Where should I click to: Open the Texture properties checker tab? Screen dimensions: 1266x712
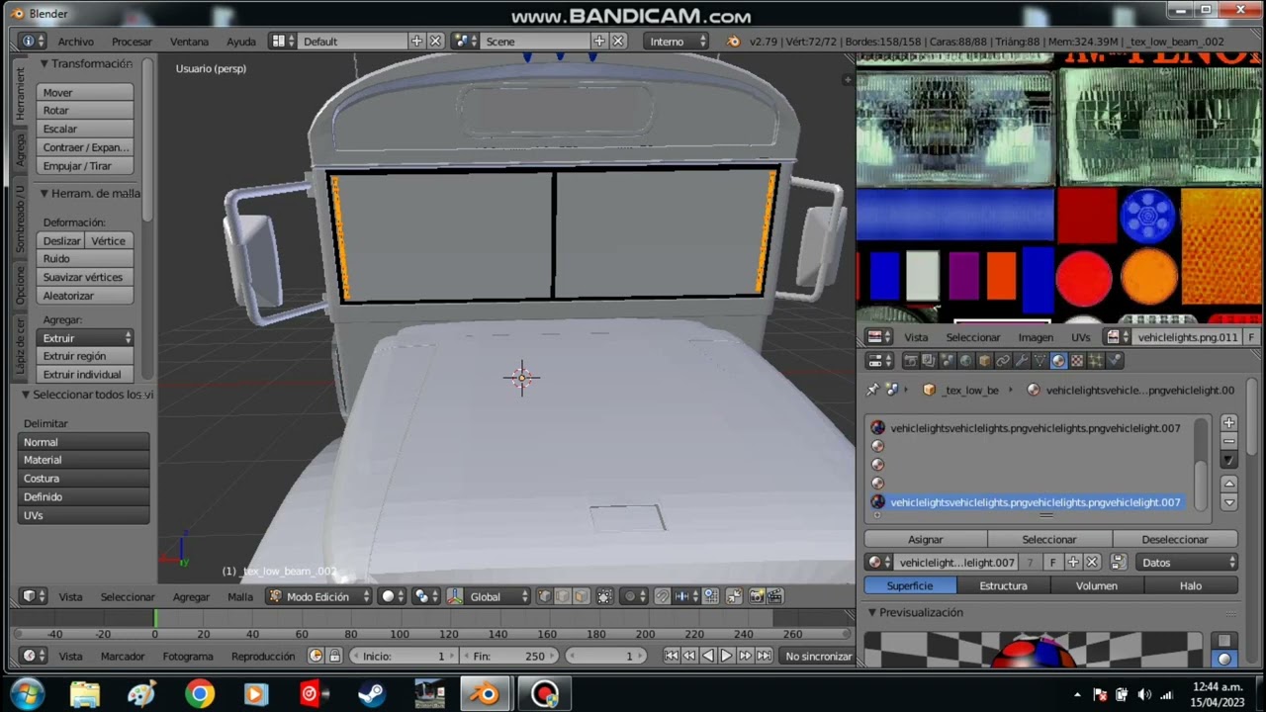click(x=1077, y=361)
